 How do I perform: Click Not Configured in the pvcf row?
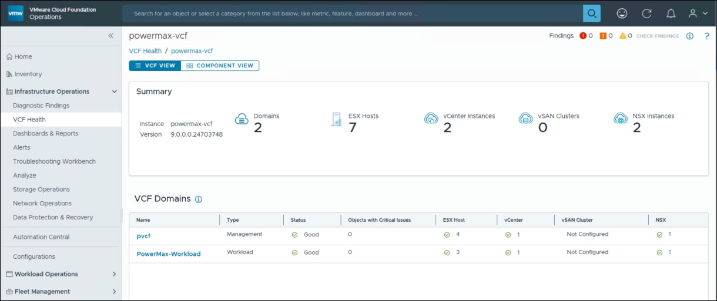click(x=587, y=234)
